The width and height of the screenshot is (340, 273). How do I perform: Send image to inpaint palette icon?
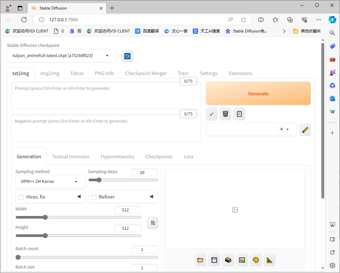[x=256, y=260]
